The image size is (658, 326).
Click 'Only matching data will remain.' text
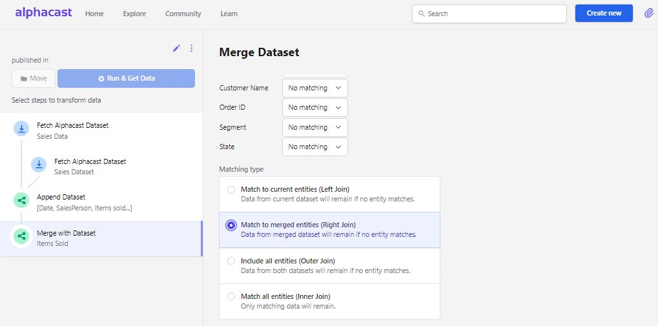tap(288, 306)
